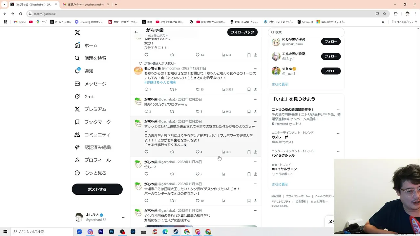This screenshot has height=236, width=420.
Task: Click the 検索 search field
Action: click(306, 32)
